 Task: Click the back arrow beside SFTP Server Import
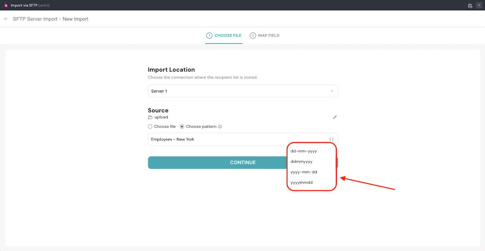6,19
